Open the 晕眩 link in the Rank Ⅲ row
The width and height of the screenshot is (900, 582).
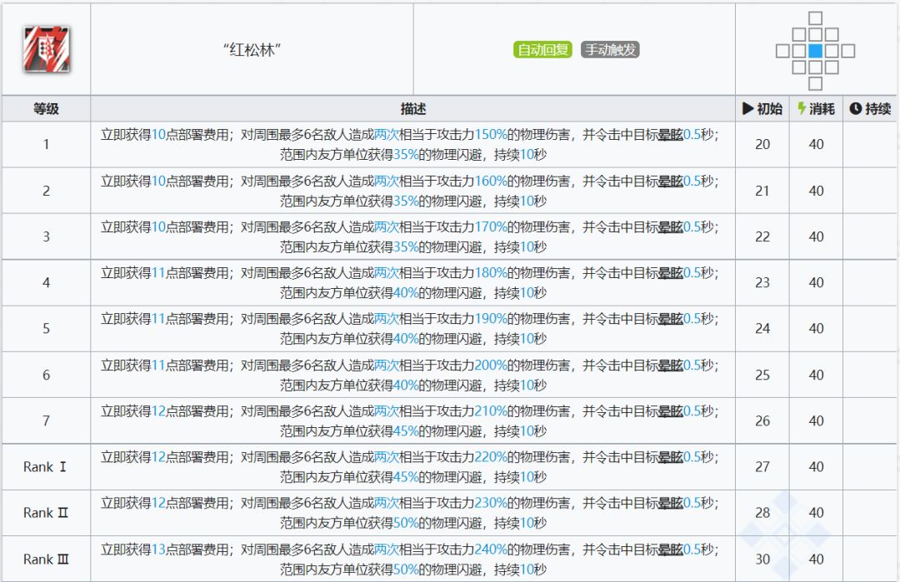pyautogui.click(x=670, y=550)
